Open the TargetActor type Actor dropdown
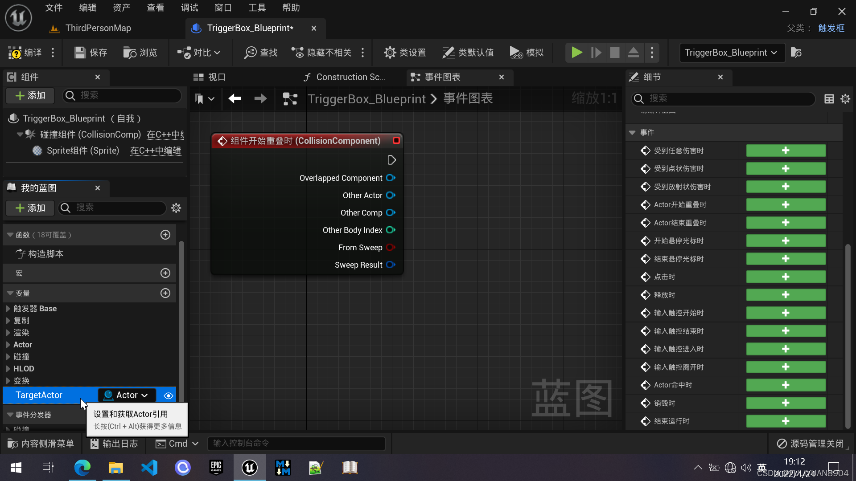The image size is (856, 481). tap(127, 395)
